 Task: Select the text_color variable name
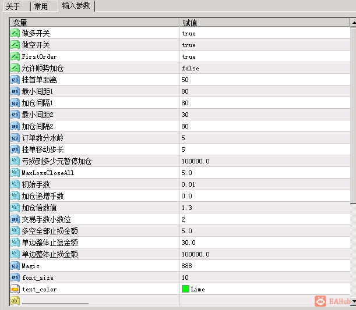[39, 290]
